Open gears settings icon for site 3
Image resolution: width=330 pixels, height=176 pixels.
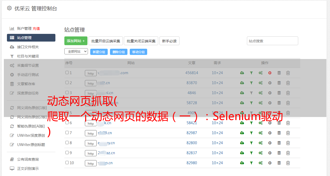click(261, 93)
